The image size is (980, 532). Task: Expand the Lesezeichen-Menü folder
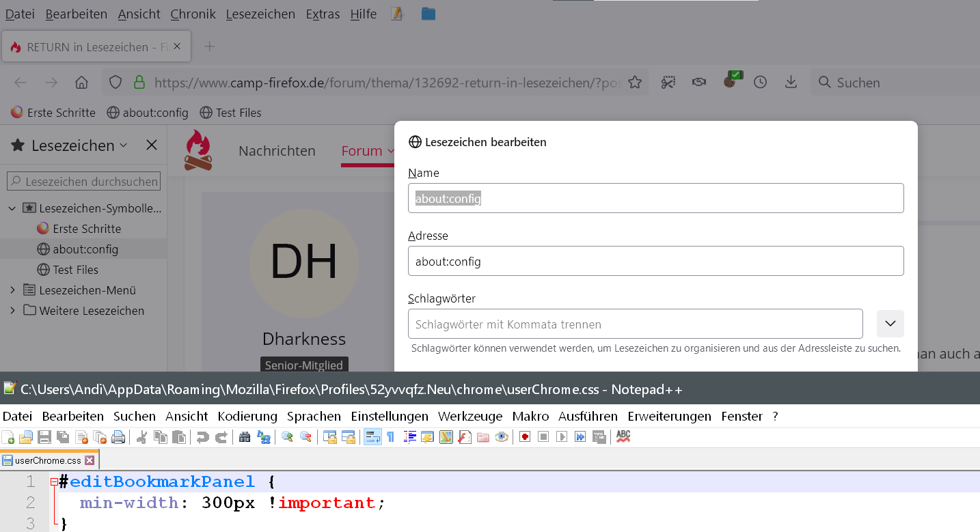coord(12,290)
